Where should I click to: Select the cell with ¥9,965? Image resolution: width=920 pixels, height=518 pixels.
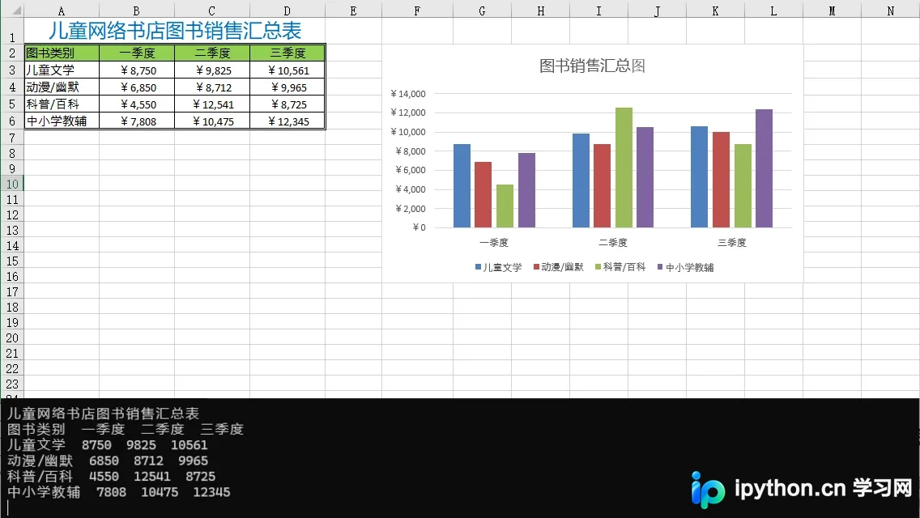(x=287, y=87)
